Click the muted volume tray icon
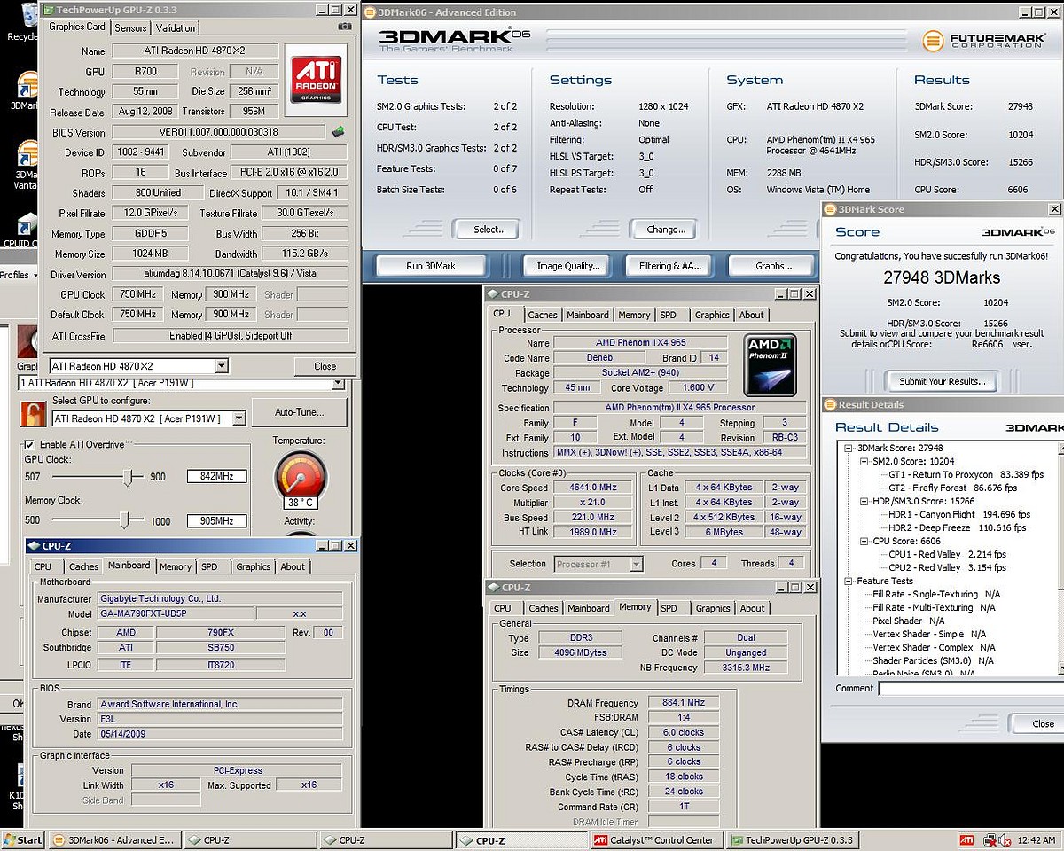The image size is (1064, 851). pos(1004,839)
